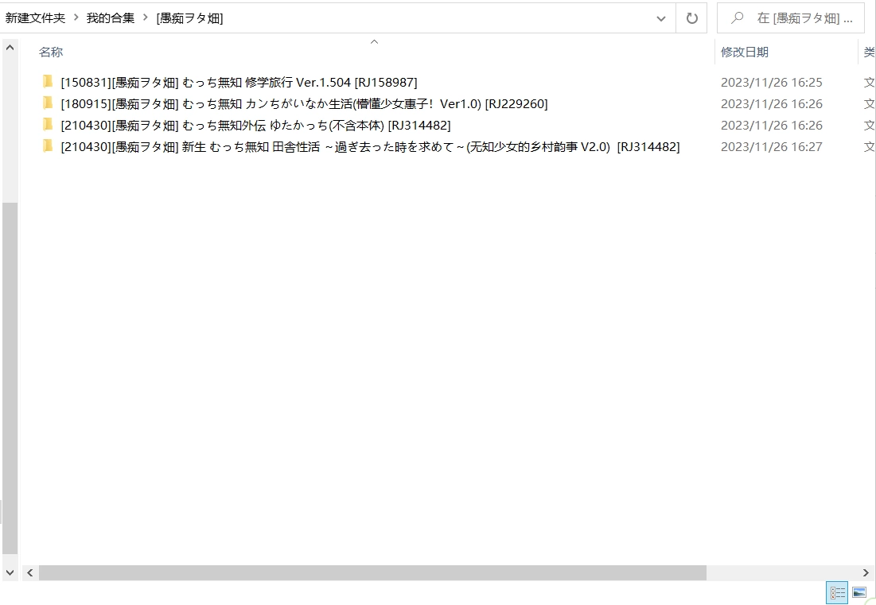876x605 pixels.
Task: Switch to large thumbnails view
Action: coord(859,593)
